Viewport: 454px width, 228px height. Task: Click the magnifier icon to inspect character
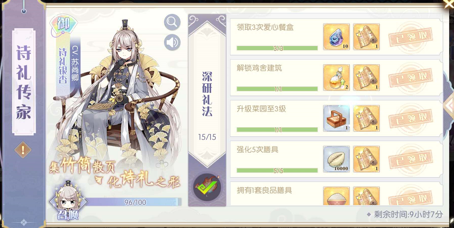pyautogui.click(x=172, y=22)
